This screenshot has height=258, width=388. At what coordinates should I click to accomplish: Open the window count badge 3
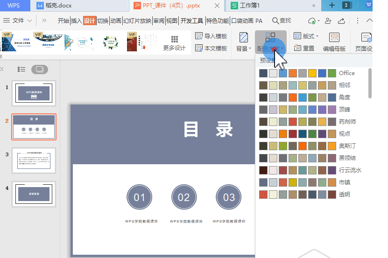(346, 5)
